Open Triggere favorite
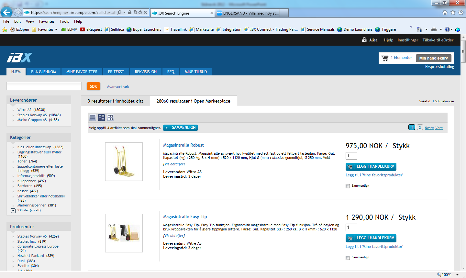Image resolution: width=466 pixels, height=278 pixels. [x=385, y=29]
